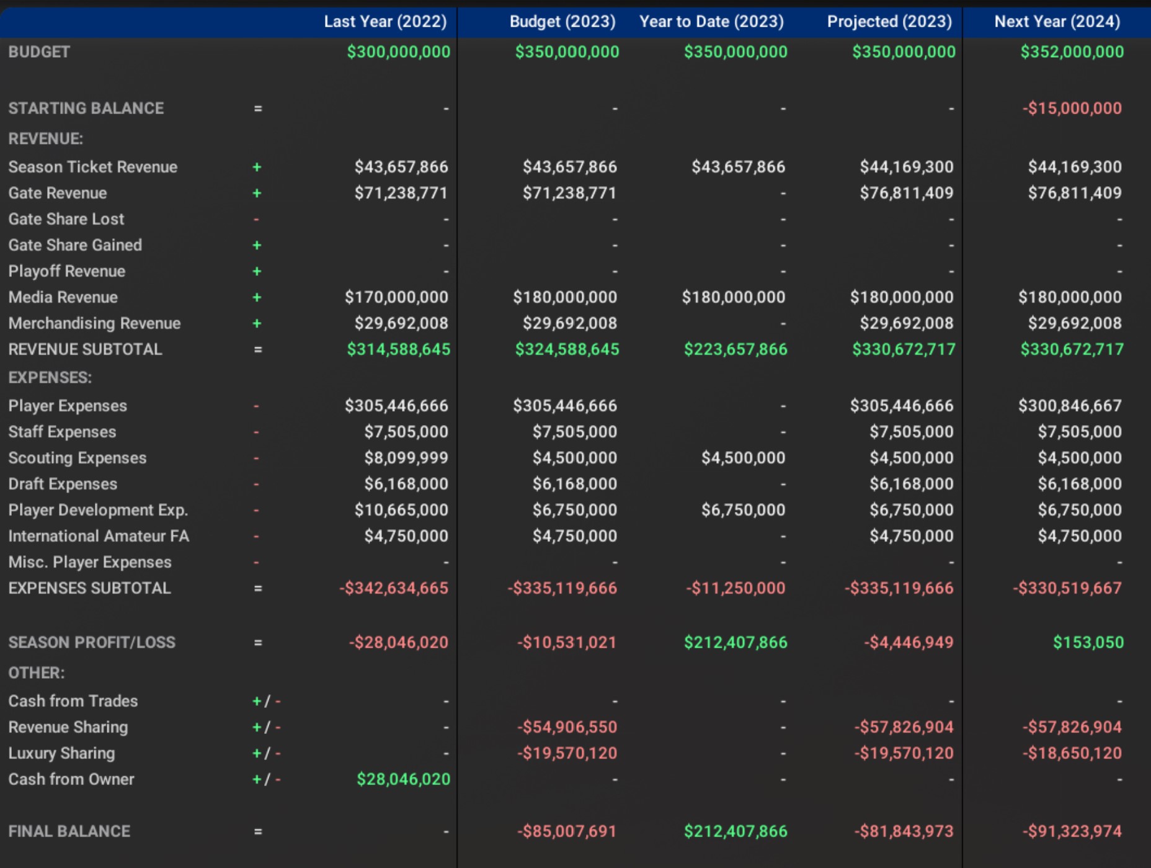1151x868 pixels.
Task: Select the Projected (2023) column header
Action: point(889,22)
